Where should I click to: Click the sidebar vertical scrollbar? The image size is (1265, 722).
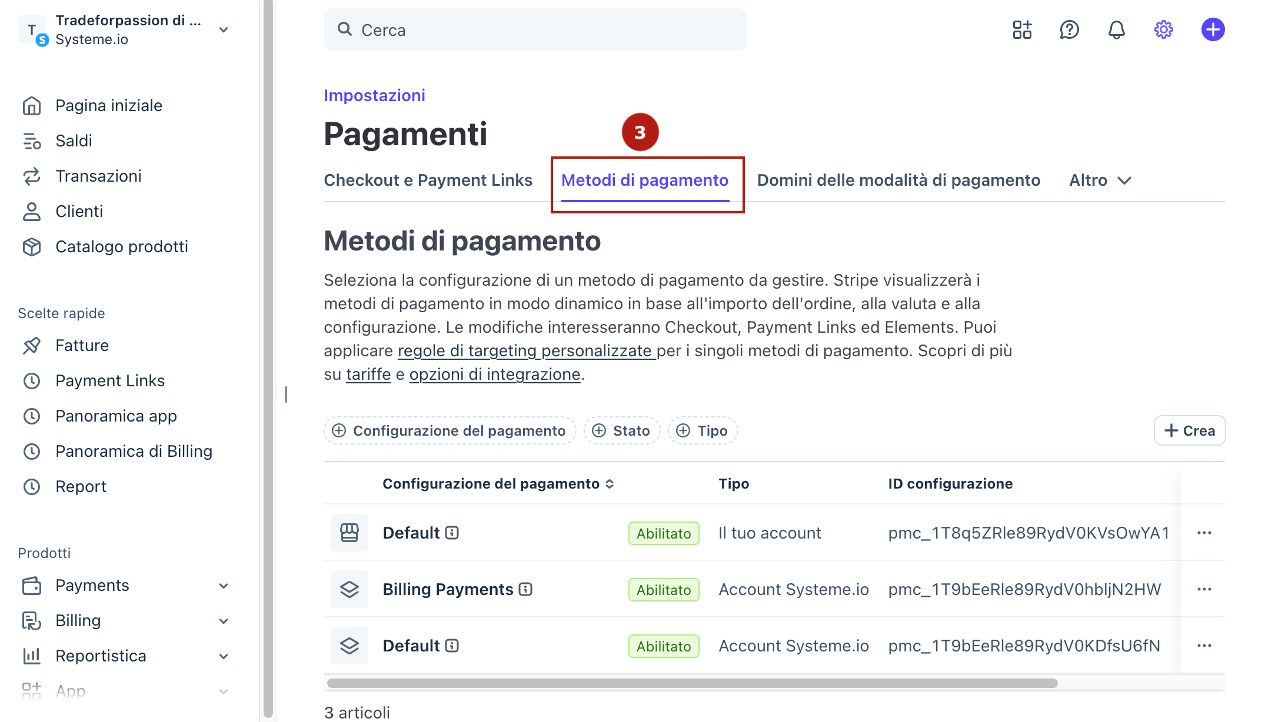coord(268,359)
